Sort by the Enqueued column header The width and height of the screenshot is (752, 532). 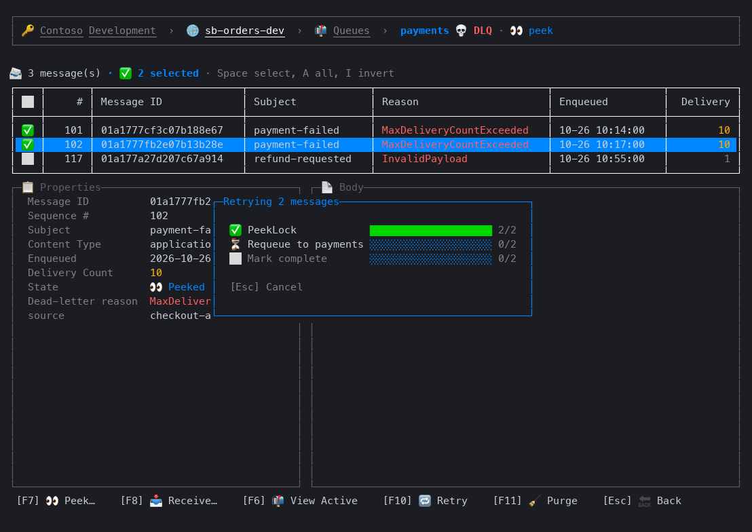(583, 102)
